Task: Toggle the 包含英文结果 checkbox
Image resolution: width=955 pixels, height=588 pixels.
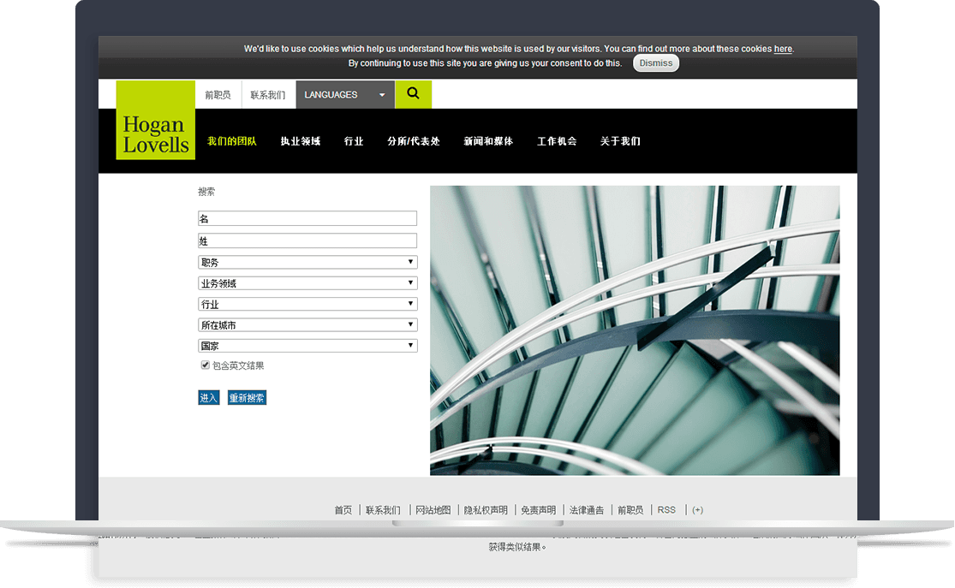Action: click(206, 365)
